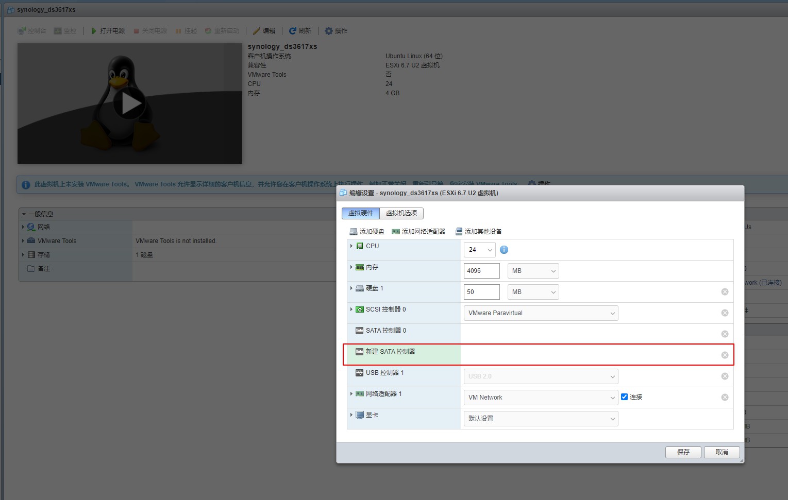Click the memory size input field

click(481, 271)
